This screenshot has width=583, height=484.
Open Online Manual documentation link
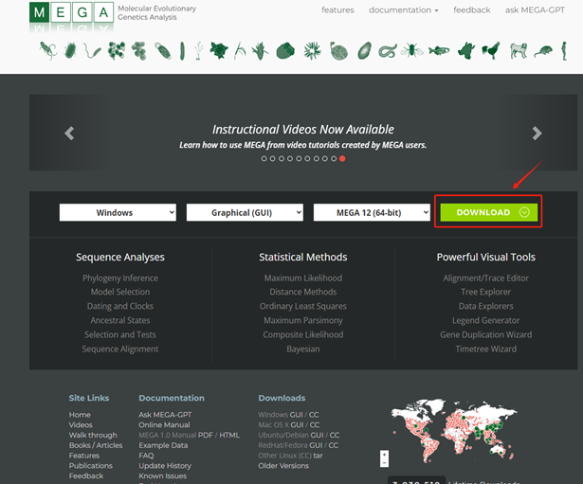coord(164,424)
